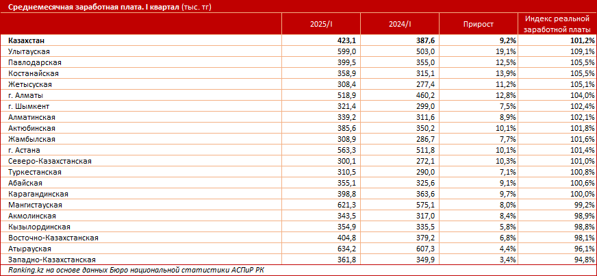Click the Алматинская 2025 value '339,2'

click(x=348, y=117)
